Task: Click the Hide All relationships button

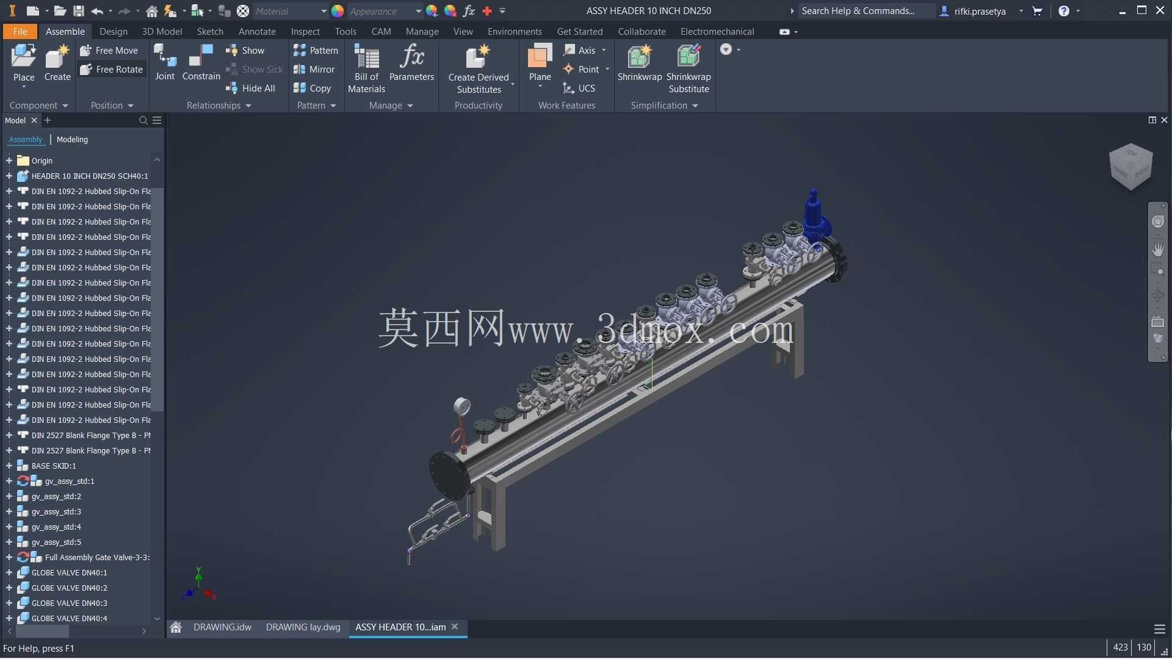Action: tap(251, 88)
